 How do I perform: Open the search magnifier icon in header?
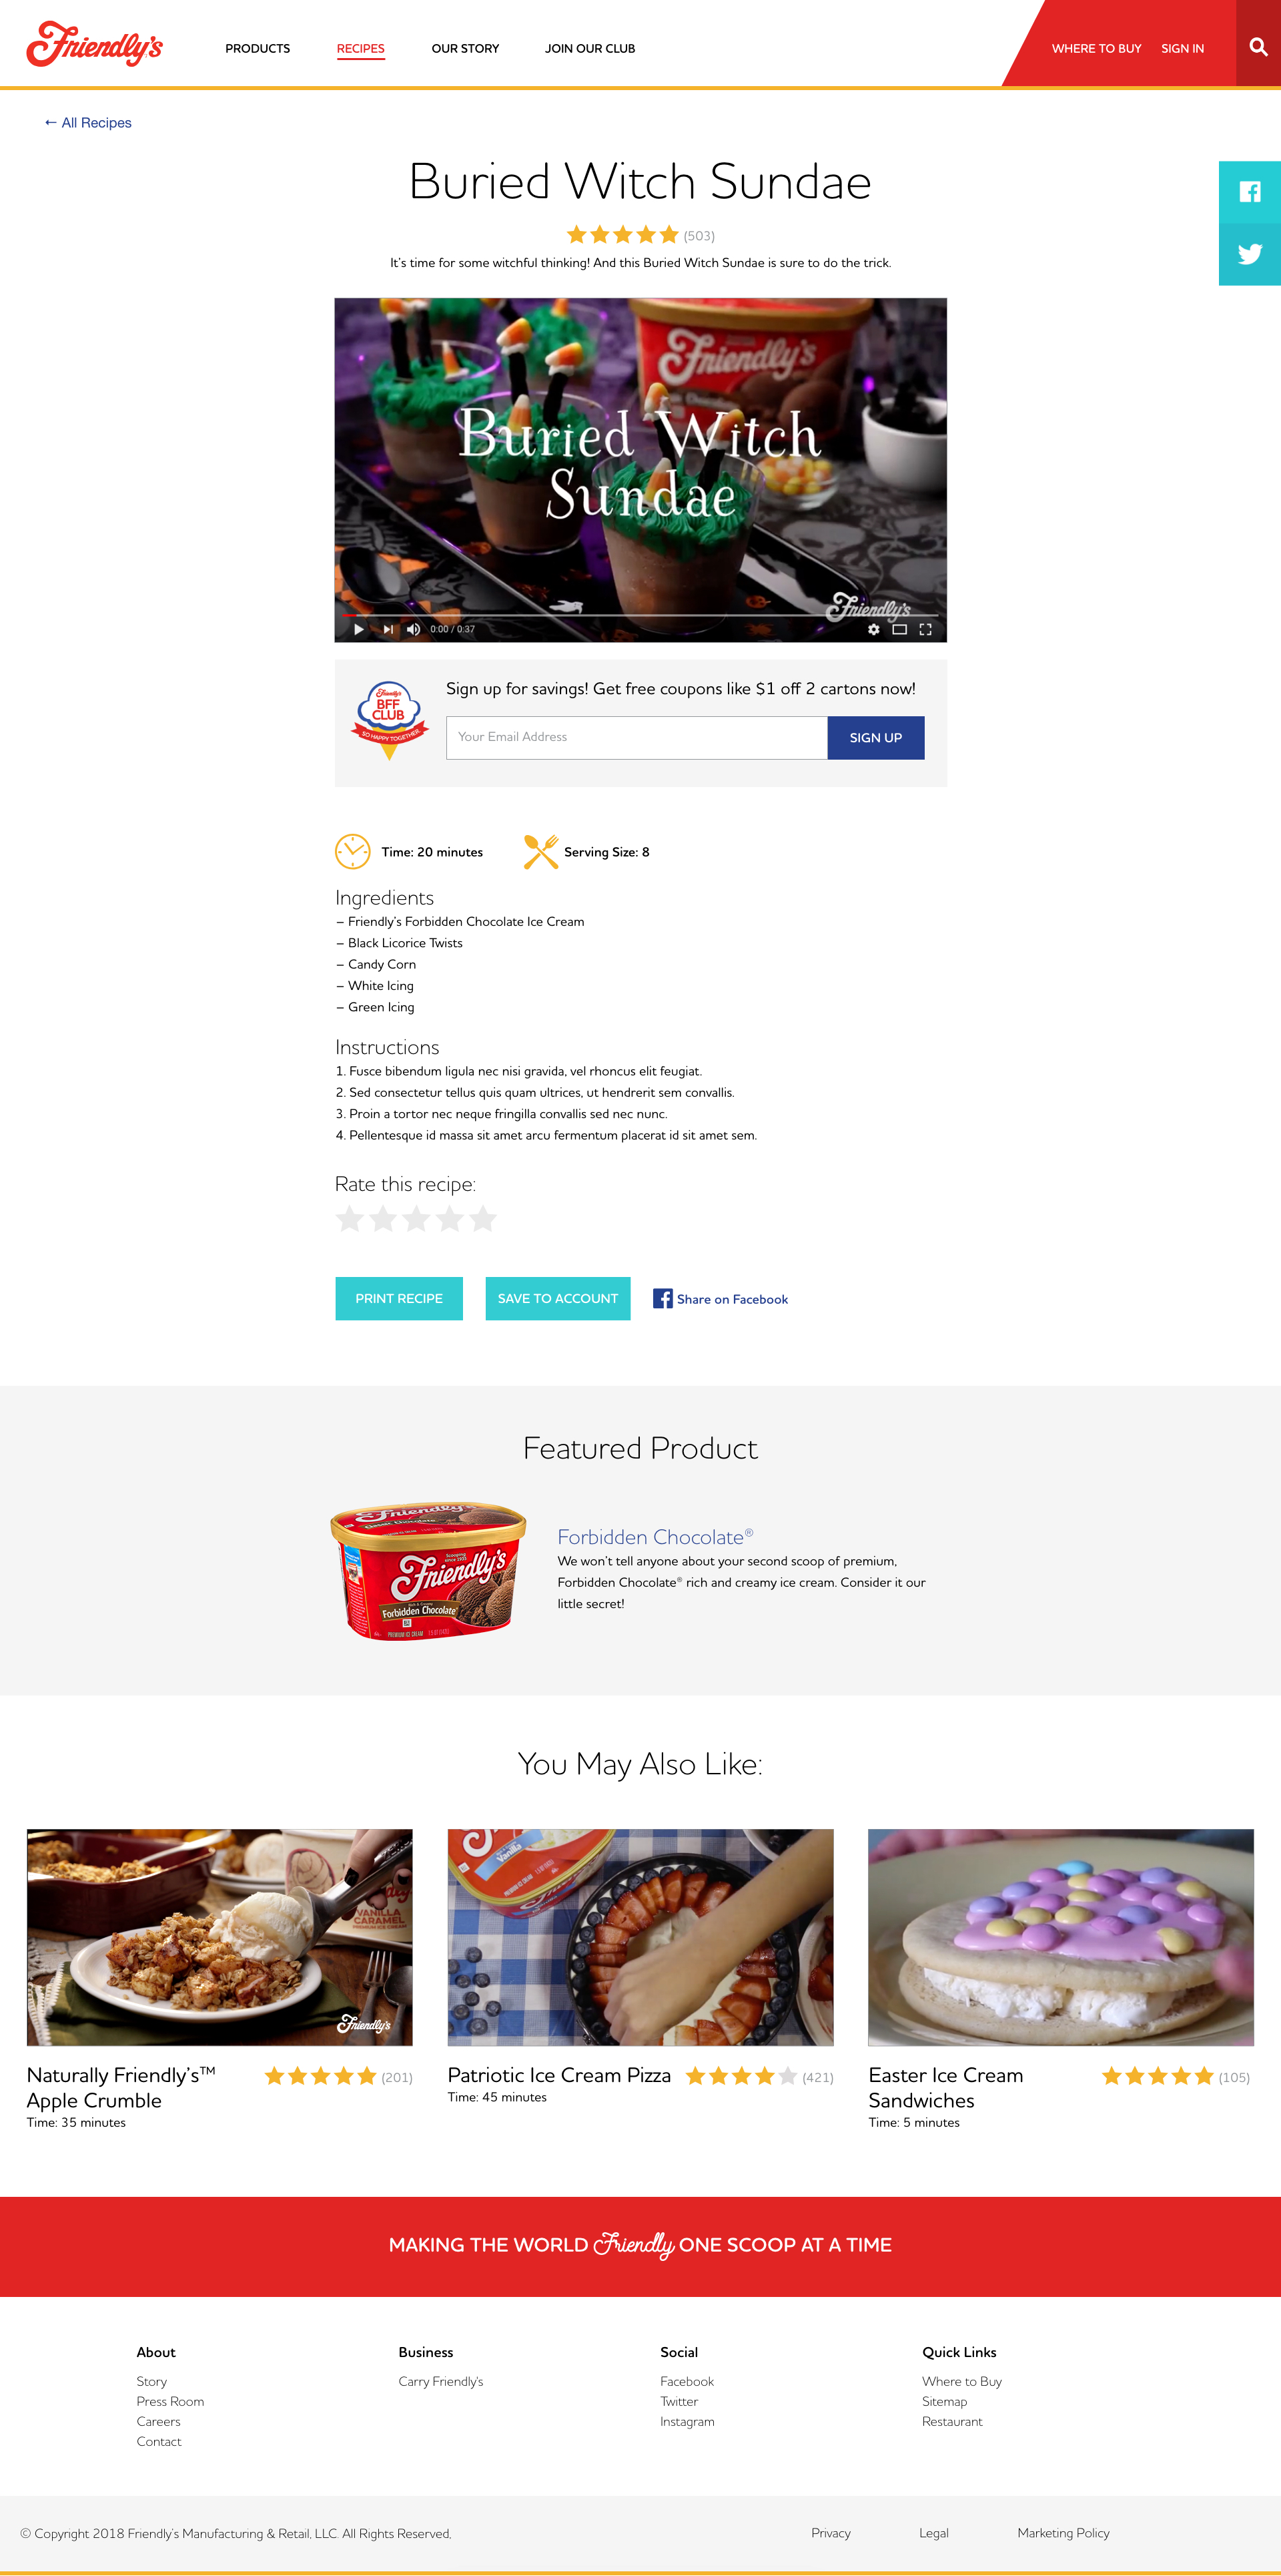[x=1258, y=47]
